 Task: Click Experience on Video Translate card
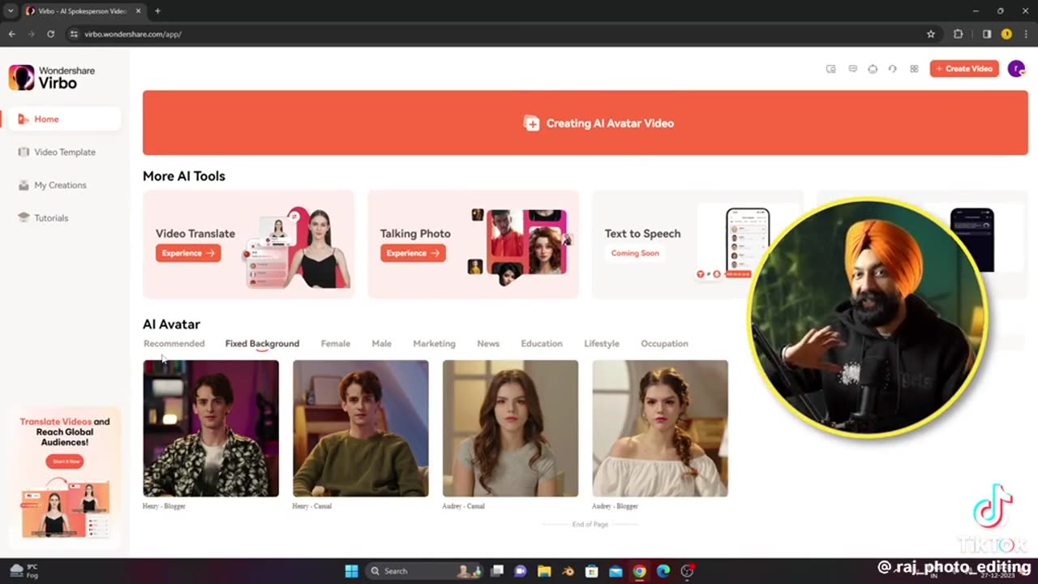(187, 253)
